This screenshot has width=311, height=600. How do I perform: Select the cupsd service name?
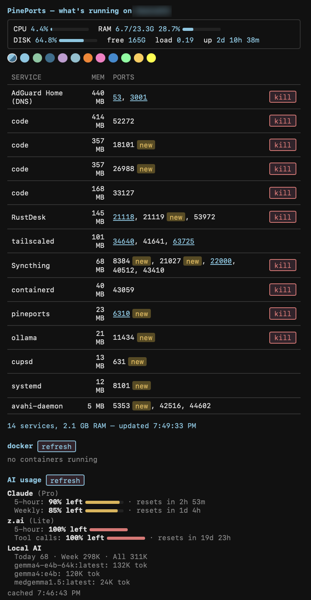point(22,362)
